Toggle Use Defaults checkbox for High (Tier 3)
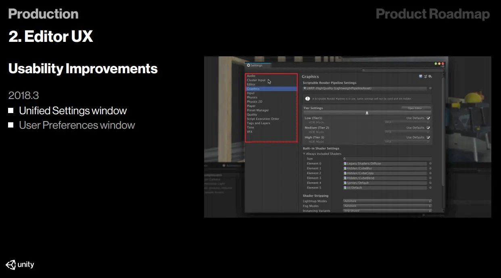501x278 pixels. click(428, 138)
